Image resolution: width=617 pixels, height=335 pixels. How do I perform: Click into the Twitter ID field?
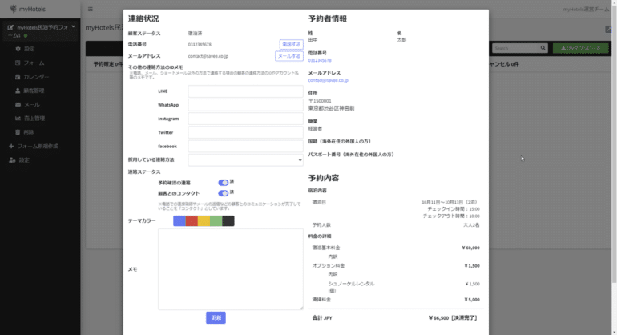coord(245,133)
